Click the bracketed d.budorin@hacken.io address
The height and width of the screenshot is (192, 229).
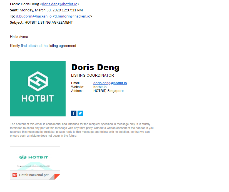tap(73, 16)
